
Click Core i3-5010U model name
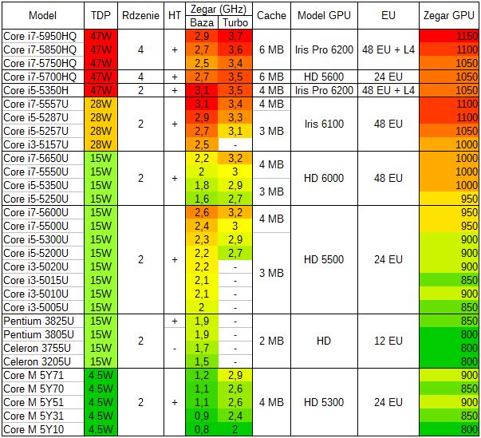coord(36,294)
